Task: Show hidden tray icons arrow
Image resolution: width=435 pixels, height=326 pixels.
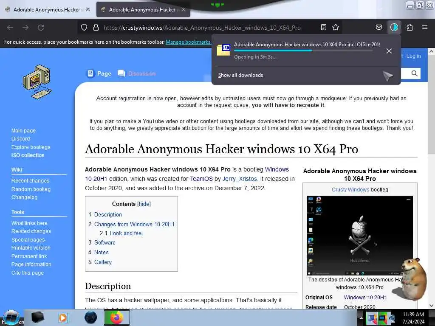Action: (x=361, y=318)
